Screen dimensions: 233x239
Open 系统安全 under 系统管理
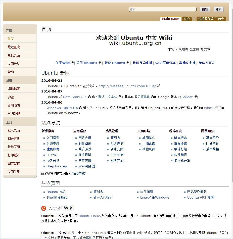pos(117,160)
